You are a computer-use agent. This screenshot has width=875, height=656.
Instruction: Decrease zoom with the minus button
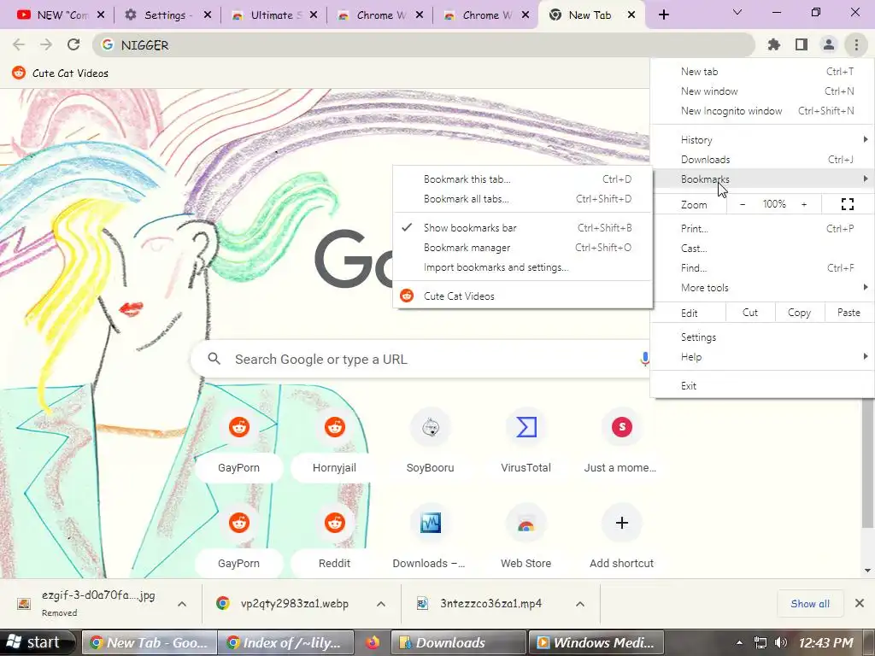coord(743,204)
